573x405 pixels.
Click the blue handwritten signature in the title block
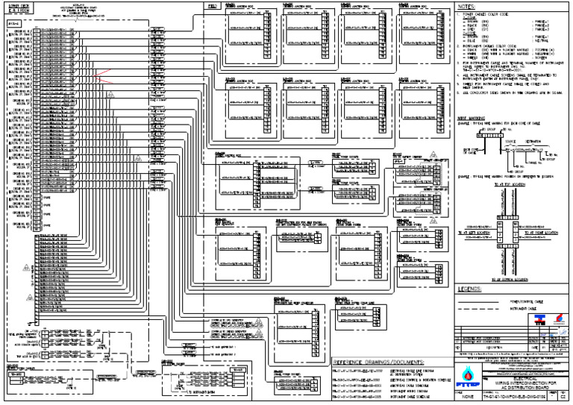click(x=563, y=332)
